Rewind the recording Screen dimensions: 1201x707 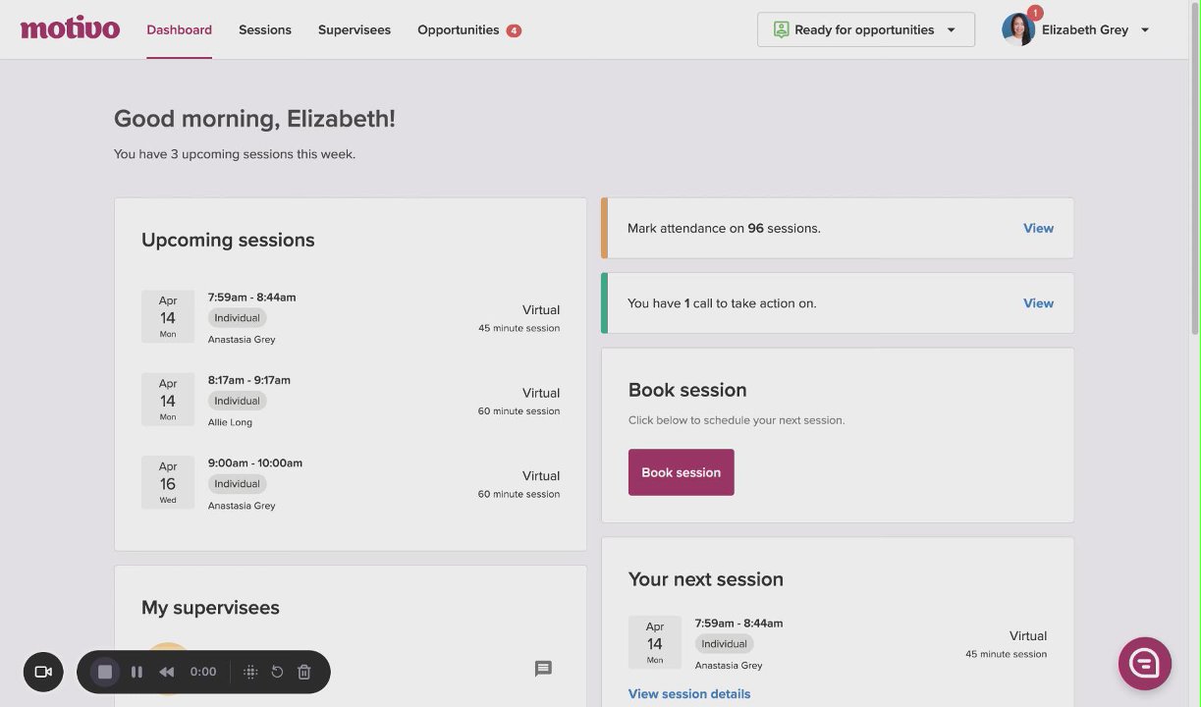coord(167,672)
